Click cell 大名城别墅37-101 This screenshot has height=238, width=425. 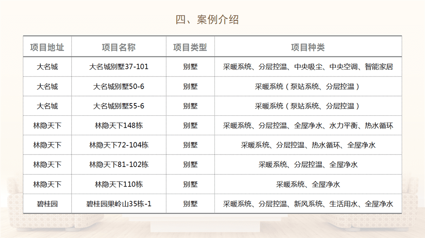point(119,67)
